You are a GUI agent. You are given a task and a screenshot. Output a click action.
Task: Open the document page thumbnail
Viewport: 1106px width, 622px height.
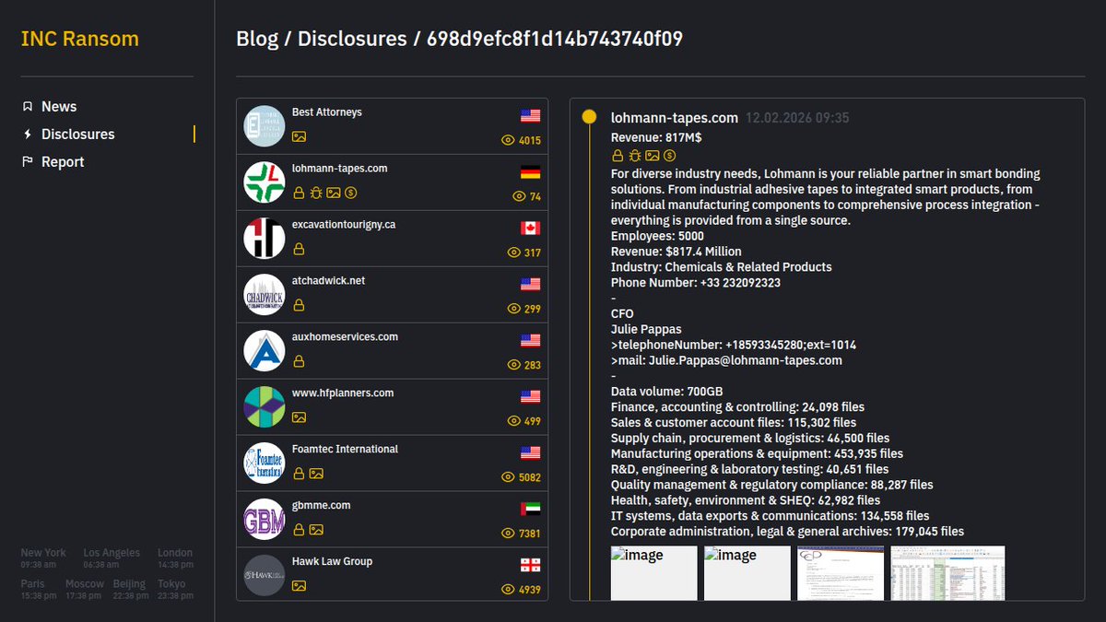(x=841, y=573)
